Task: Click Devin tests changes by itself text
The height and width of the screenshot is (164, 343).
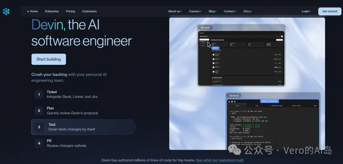Action: coord(72,129)
